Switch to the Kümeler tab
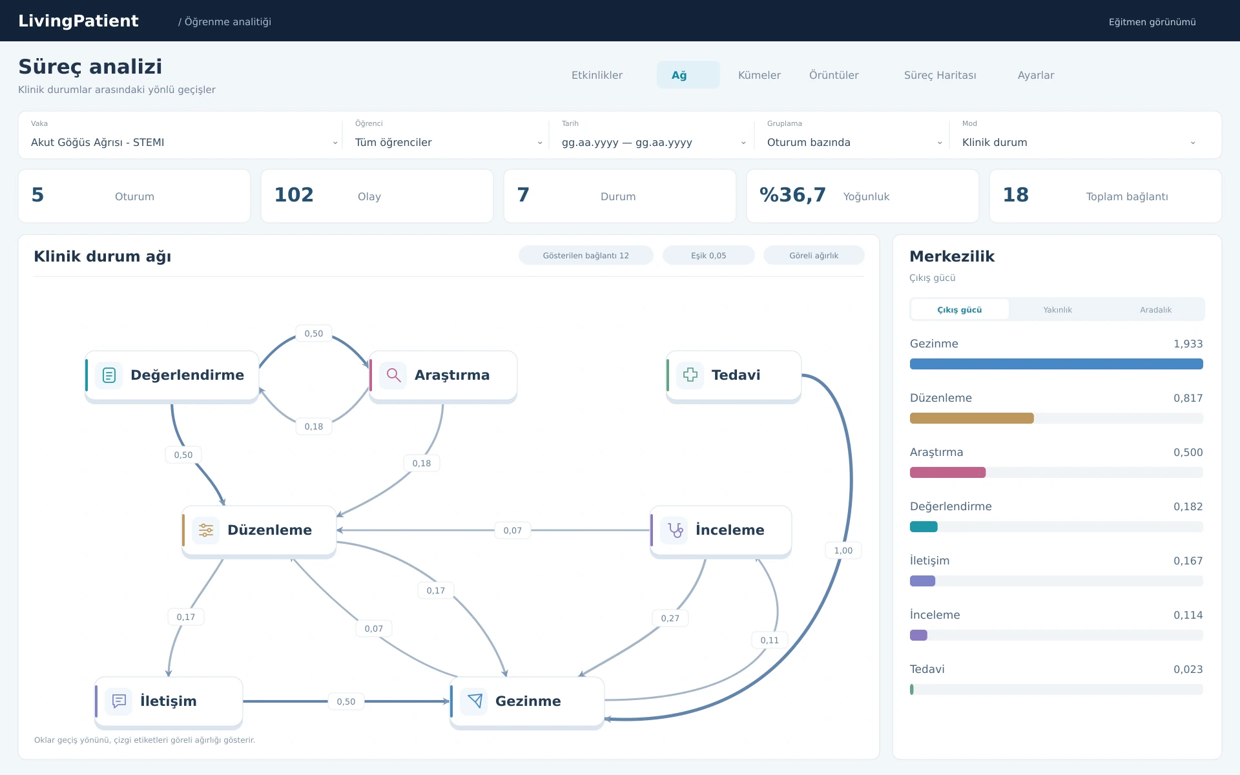 pos(759,75)
